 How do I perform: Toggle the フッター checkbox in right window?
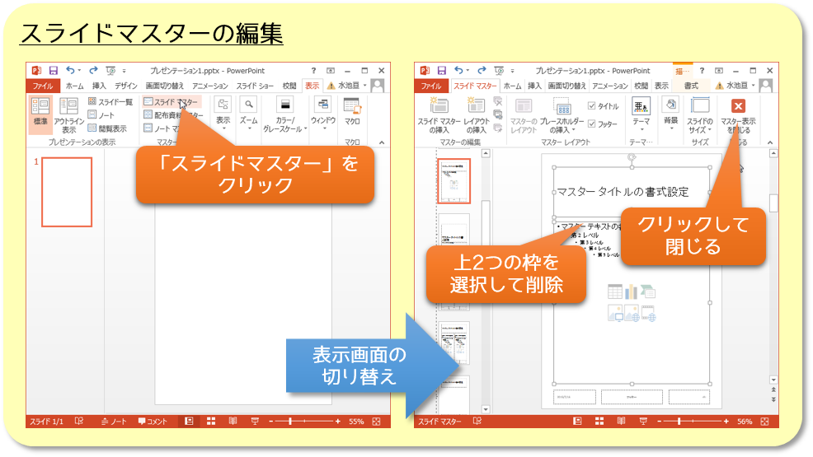click(591, 124)
